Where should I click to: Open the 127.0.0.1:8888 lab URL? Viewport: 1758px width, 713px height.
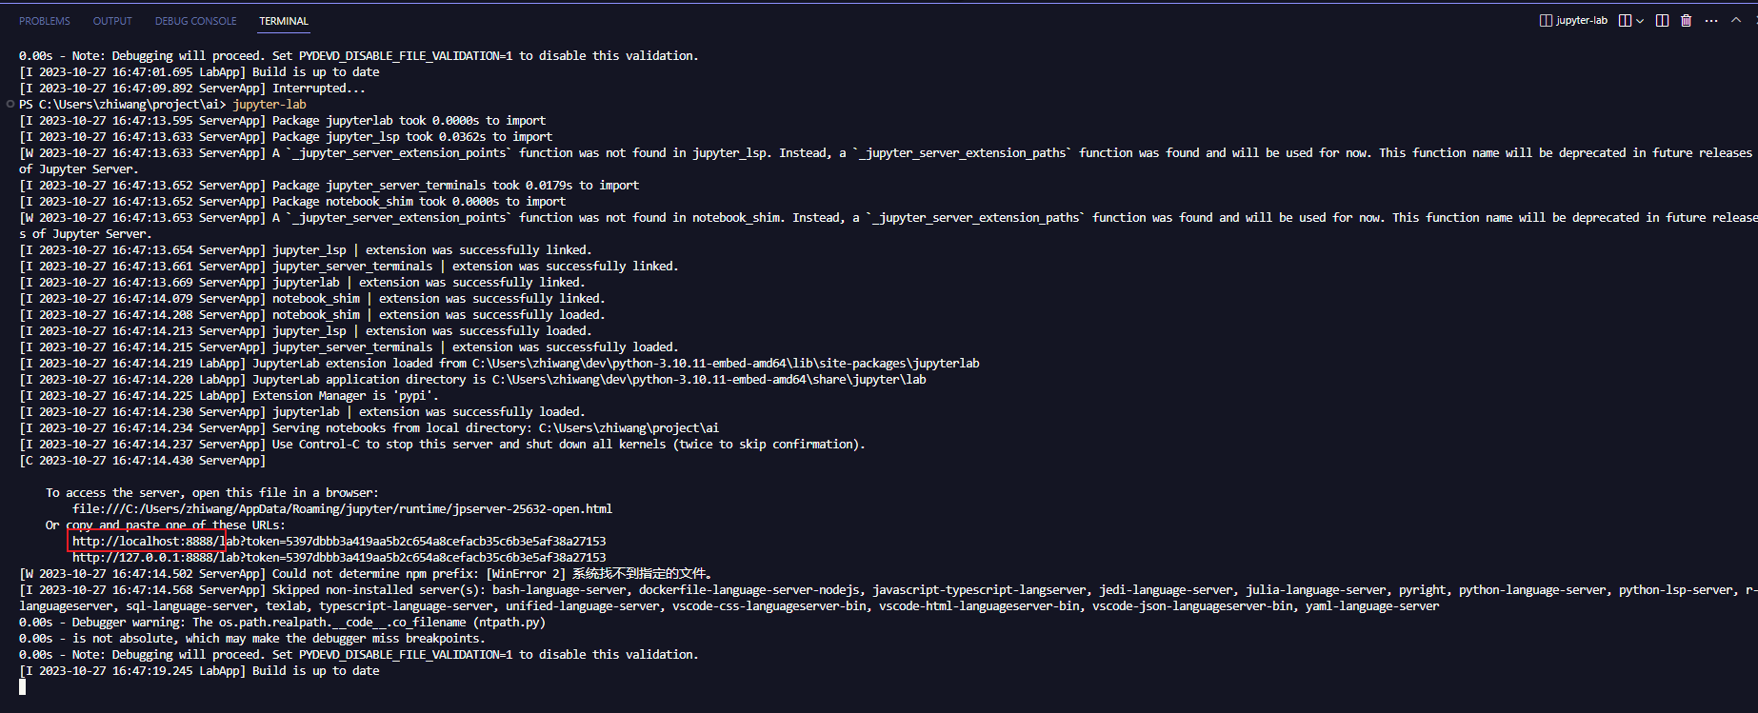339,557
